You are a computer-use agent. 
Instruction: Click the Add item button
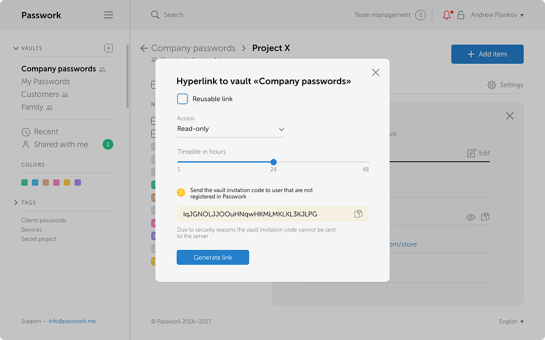coord(487,54)
